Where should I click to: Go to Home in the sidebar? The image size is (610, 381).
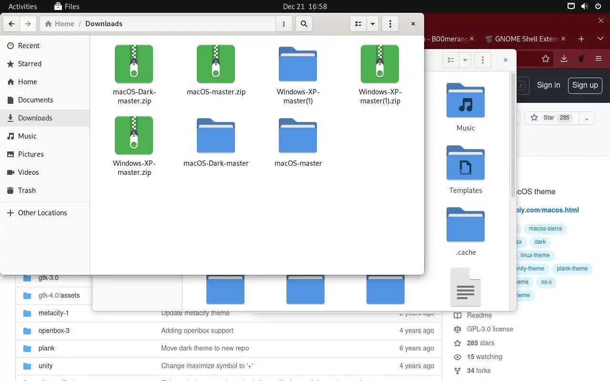coord(45,82)
